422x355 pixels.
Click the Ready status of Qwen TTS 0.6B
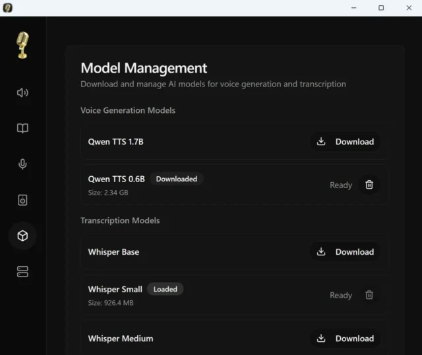pyautogui.click(x=341, y=185)
